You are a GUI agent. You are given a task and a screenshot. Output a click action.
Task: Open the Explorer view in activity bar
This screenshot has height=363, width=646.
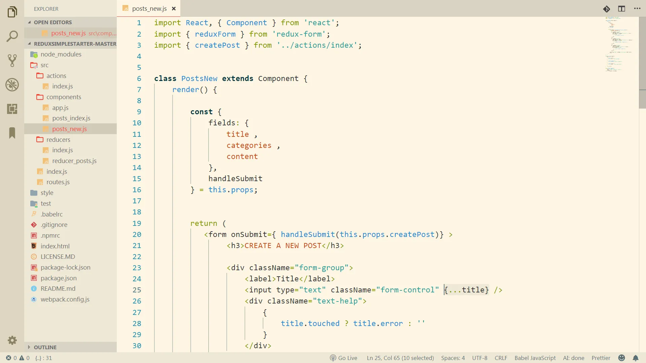(12, 12)
